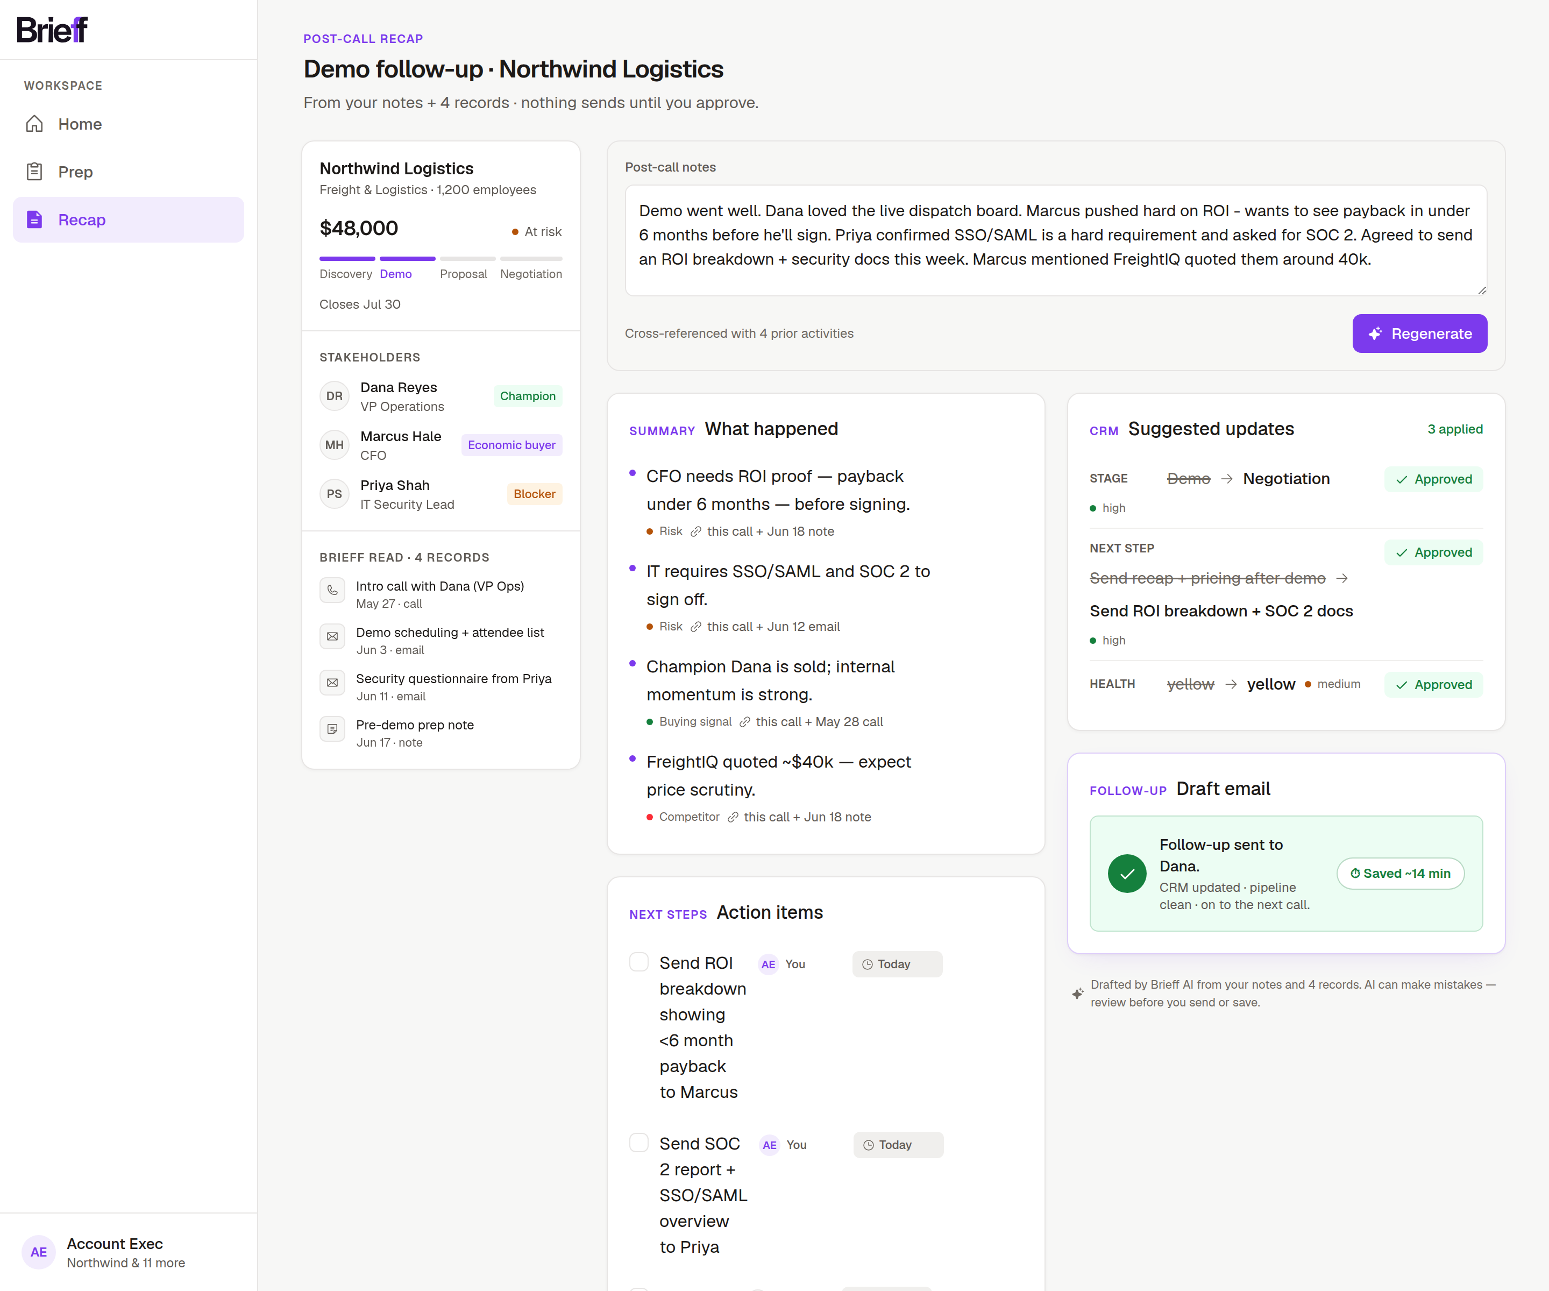Click the source link icon beside Jun 12 email
Image resolution: width=1549 pixels, height=1291 pixels.
point(695,627)
